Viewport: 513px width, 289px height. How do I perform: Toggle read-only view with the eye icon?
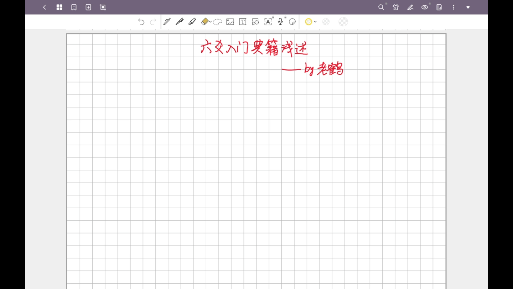(425, 7)
